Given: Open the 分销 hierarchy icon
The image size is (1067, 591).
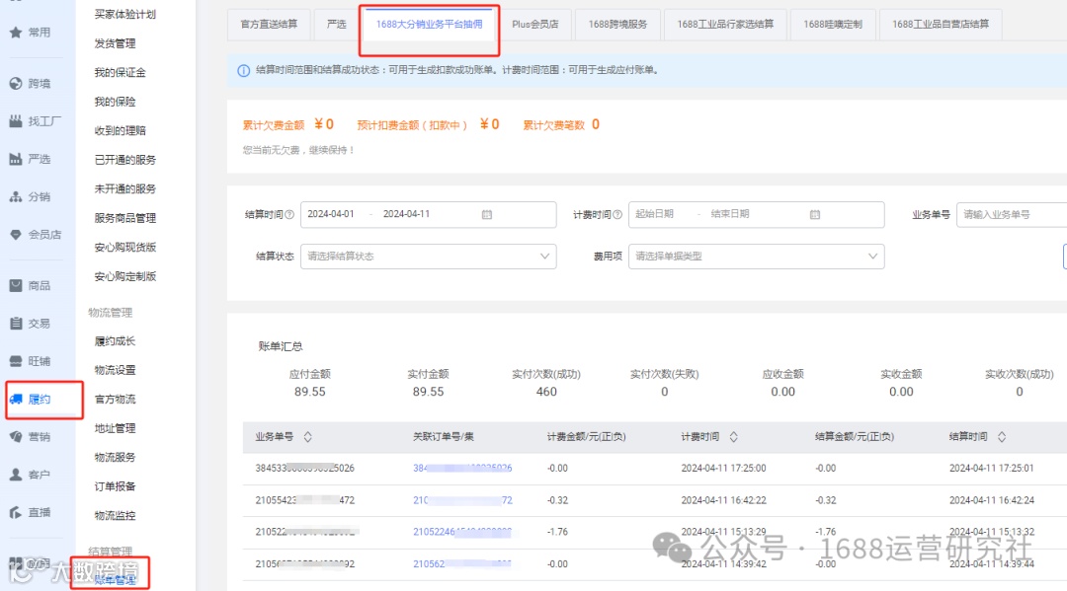Looking at the screenshot, I should click(16, 197).
